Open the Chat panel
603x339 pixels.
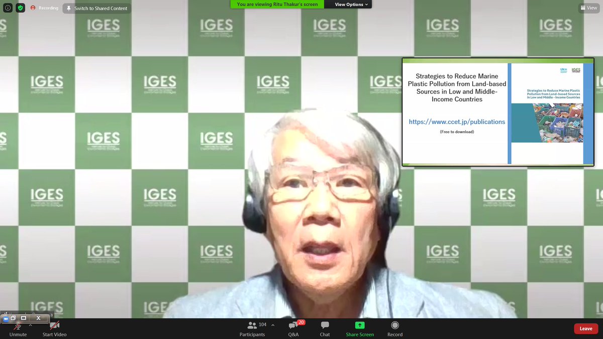click(x=325, y=329)
